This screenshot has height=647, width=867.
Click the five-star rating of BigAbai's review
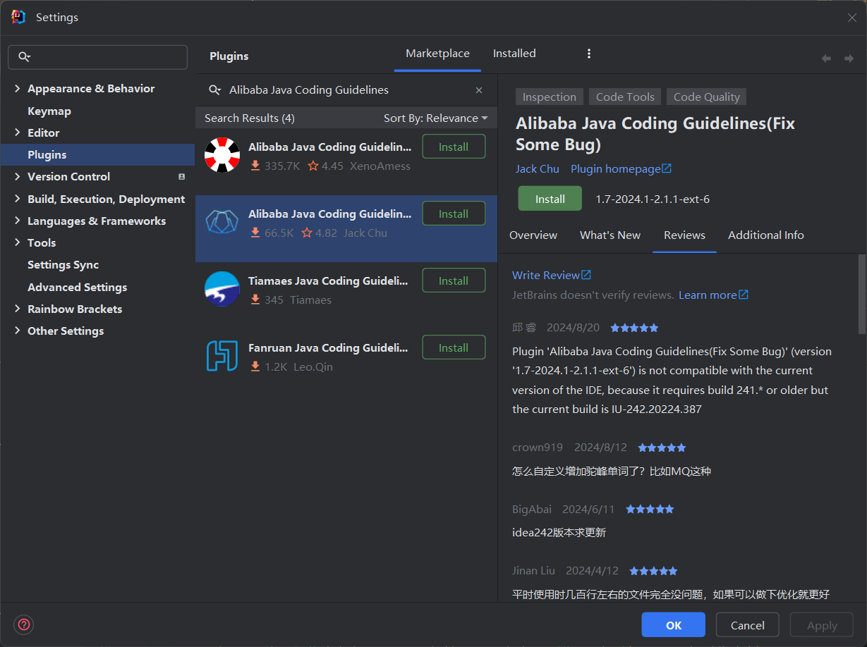[650, 509]
